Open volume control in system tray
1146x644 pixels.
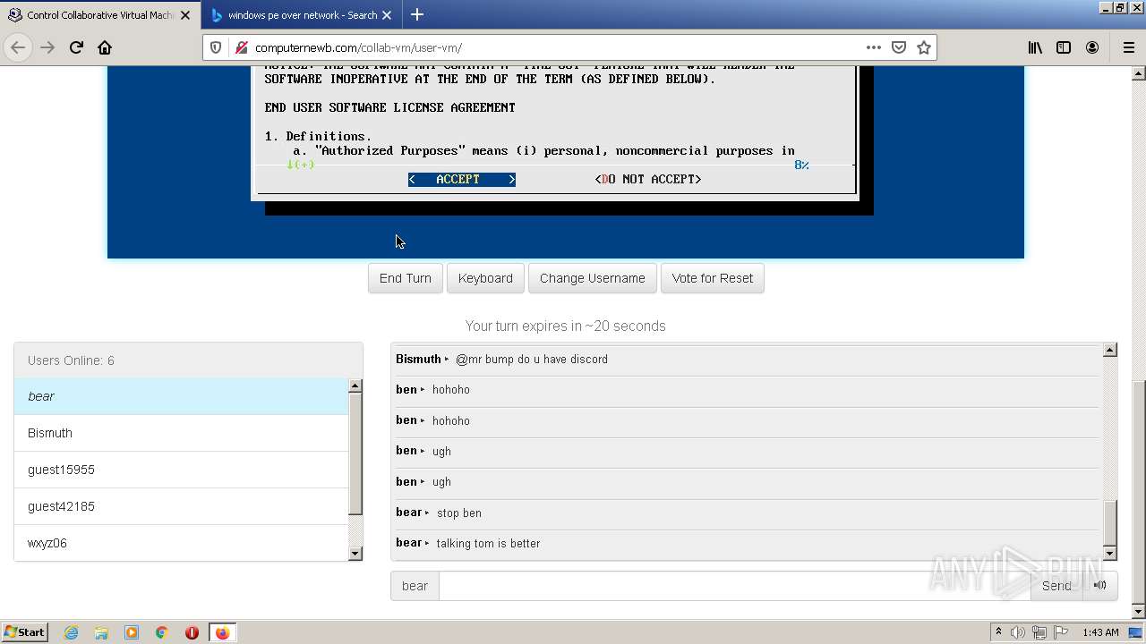coord(1018,632)
